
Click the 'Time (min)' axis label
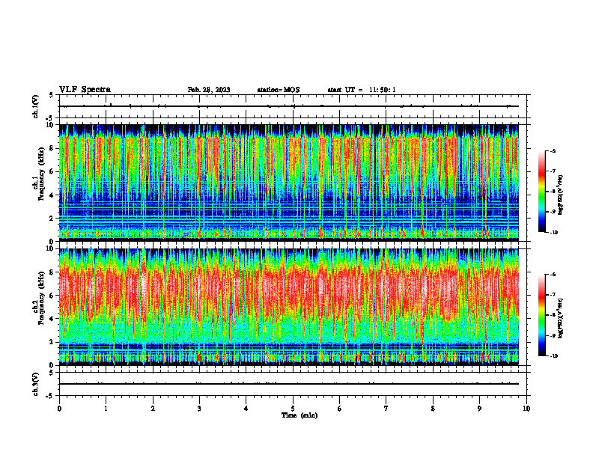point(299,415)
